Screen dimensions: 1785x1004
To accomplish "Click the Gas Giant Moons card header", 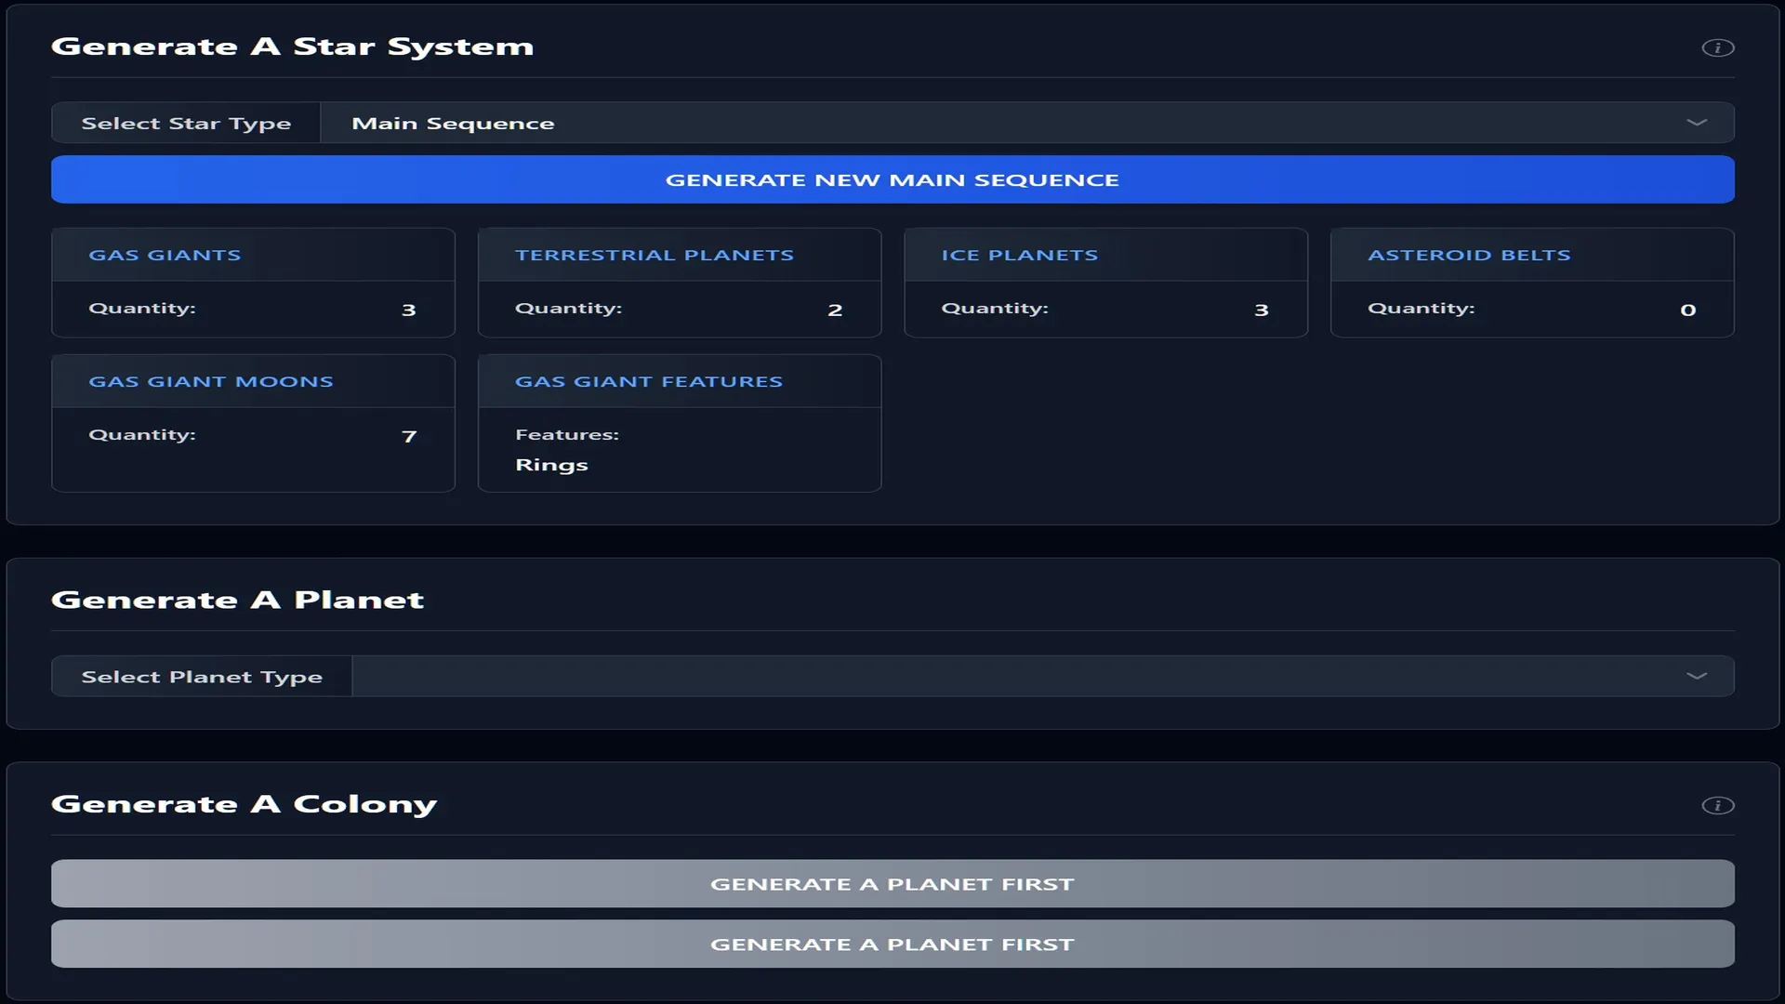I will point(211,381).
